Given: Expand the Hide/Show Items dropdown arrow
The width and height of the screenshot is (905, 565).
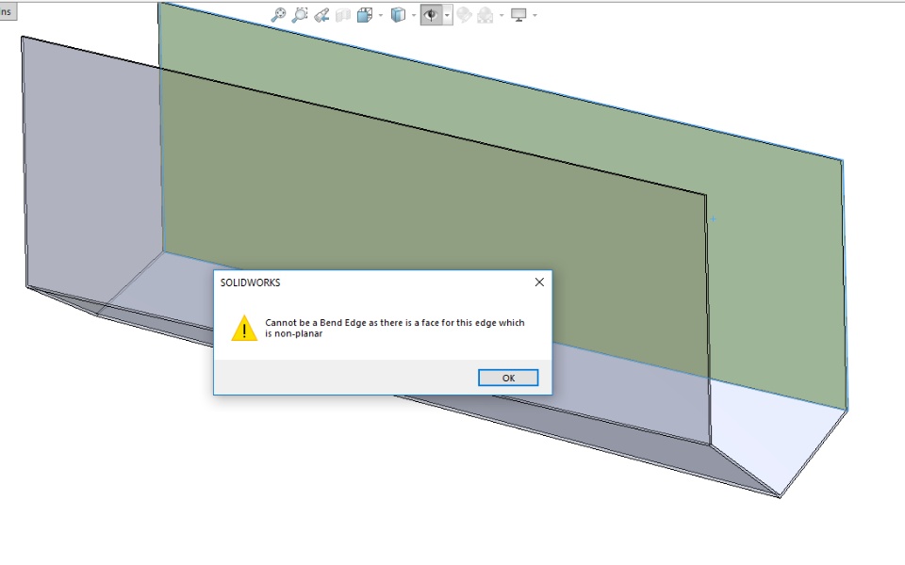Looking at the screenshot, I should [447, 15].
